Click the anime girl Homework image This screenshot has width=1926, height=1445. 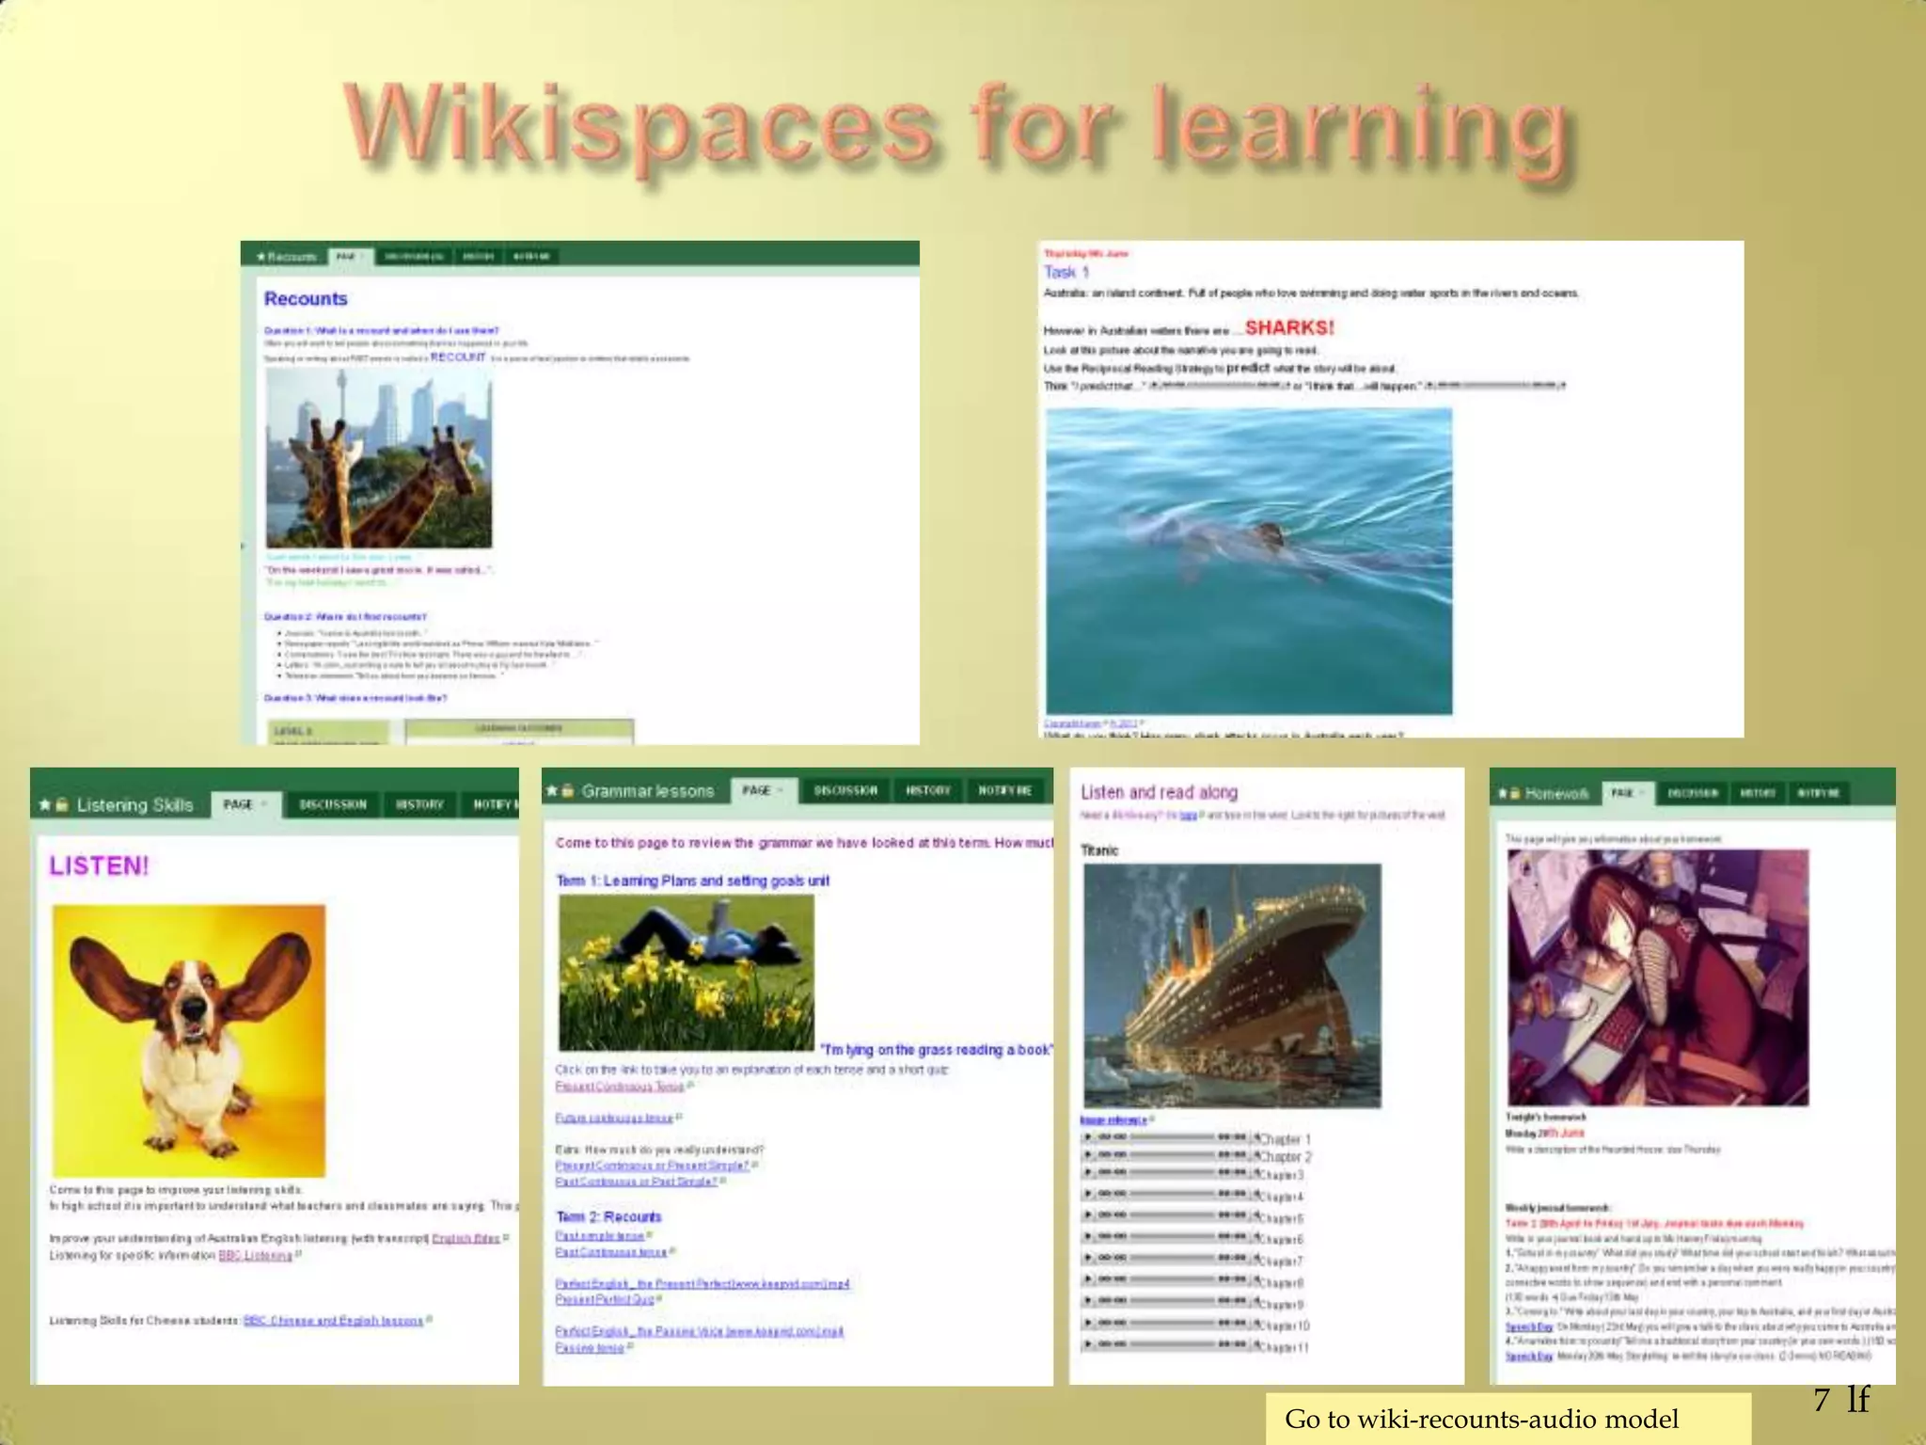[x=1658, y=977]
